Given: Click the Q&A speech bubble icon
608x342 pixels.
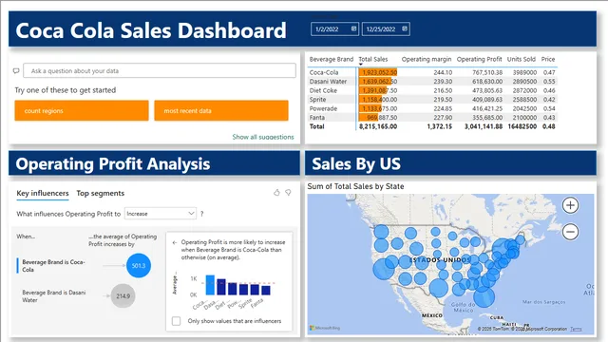Looking at the screenshot, I should [16, 71].
